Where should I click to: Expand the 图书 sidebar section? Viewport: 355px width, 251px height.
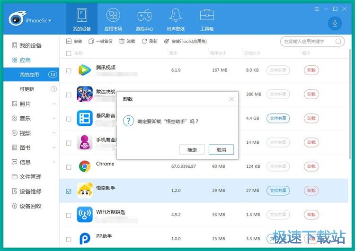point(54,147)
